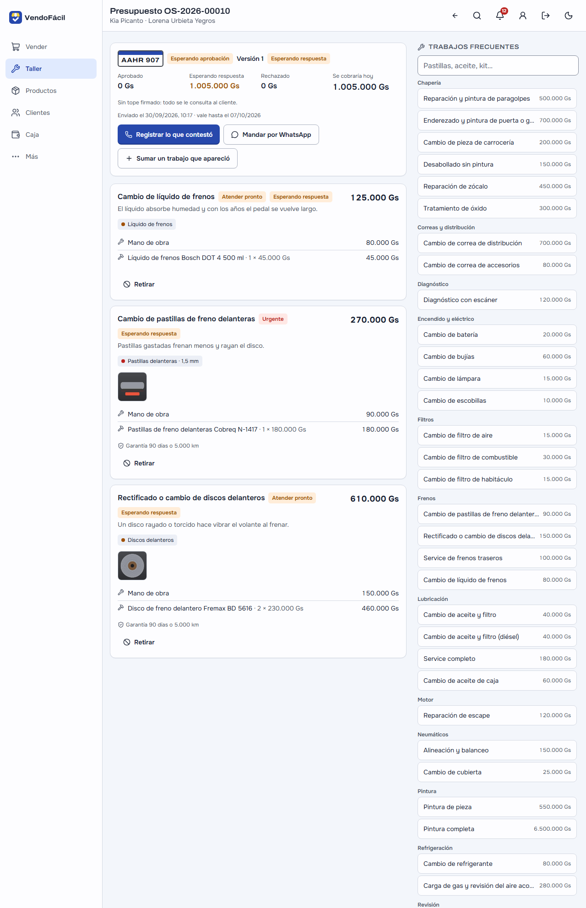The width and height of the screenshot is (586, 908).
Task: Click Sumar un trabajo que apareció
Action: tap(178, 158)
